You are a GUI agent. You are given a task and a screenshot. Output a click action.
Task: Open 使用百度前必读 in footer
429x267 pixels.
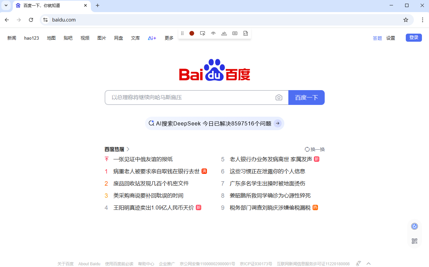pos(119,264)
